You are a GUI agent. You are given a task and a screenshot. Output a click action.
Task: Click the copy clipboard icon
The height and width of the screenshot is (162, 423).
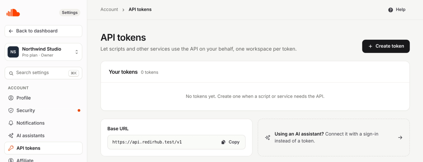pyautogui.click(x=223, y=142)
